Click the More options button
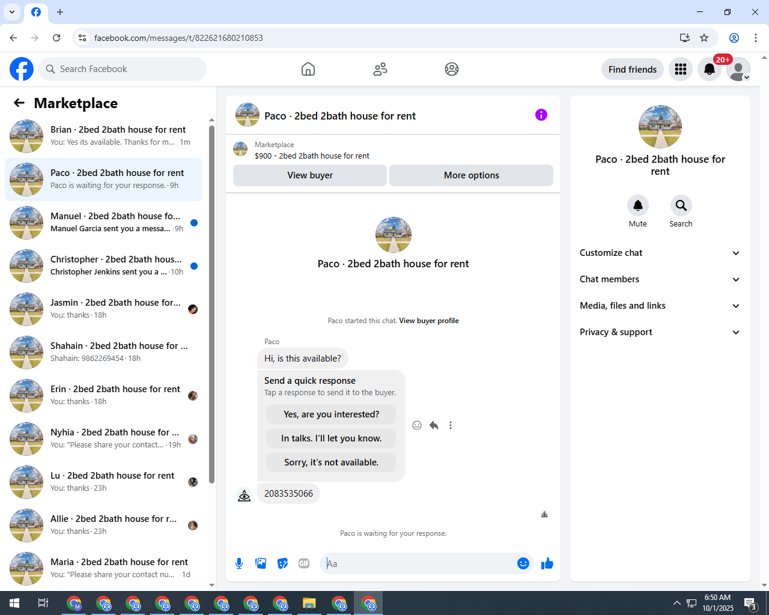Image resolution: width=769 pixels, height=615 pixels. (472, 175)
